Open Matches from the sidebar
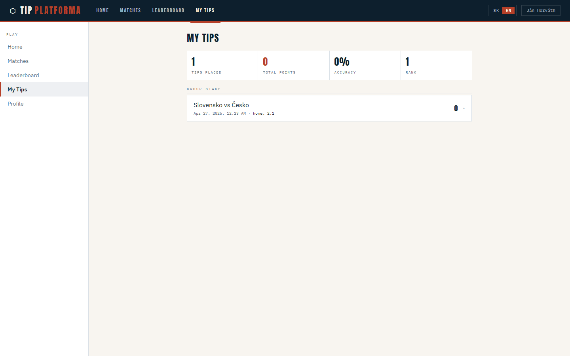The height and width of the screenshot is (356, 570). (x=18, y=61)
